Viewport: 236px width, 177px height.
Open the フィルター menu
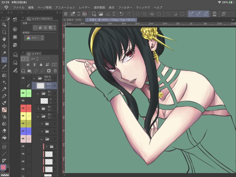click(125, 7)
